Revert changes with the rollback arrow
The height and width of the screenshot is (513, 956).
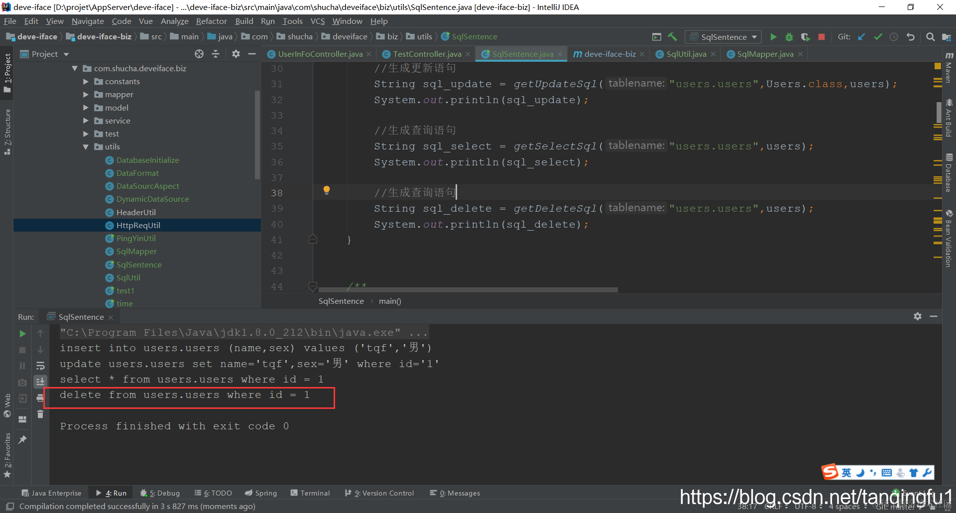point(910,37)
